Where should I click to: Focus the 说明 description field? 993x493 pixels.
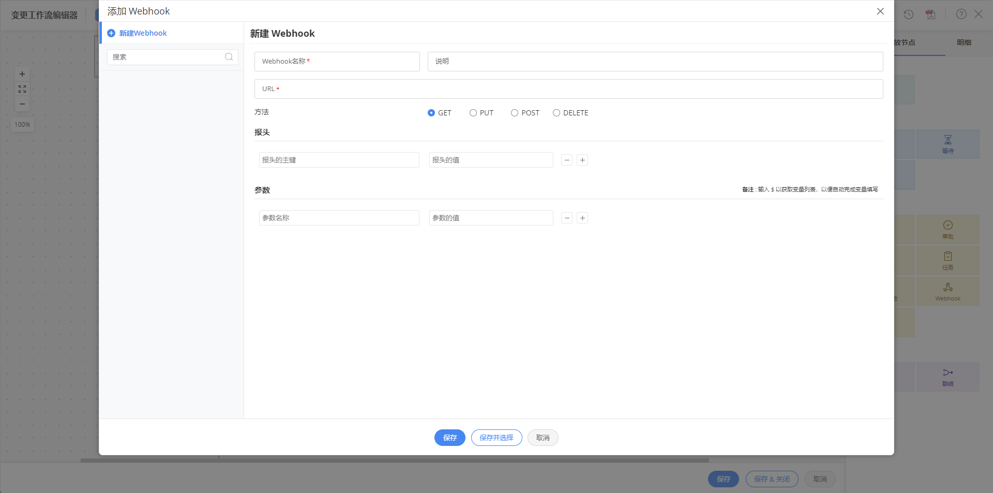(655, 62)
